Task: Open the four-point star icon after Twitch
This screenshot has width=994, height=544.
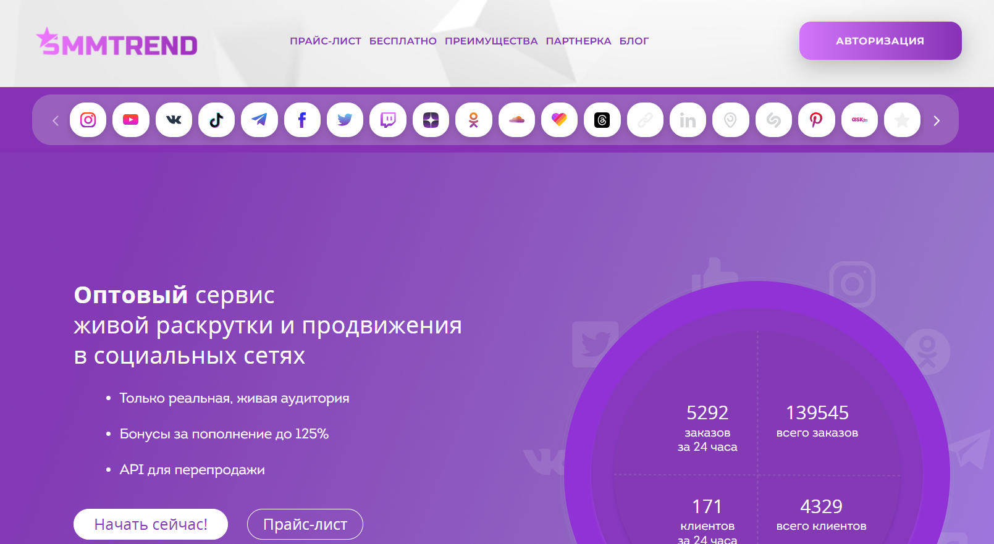Action: point(431,120)
